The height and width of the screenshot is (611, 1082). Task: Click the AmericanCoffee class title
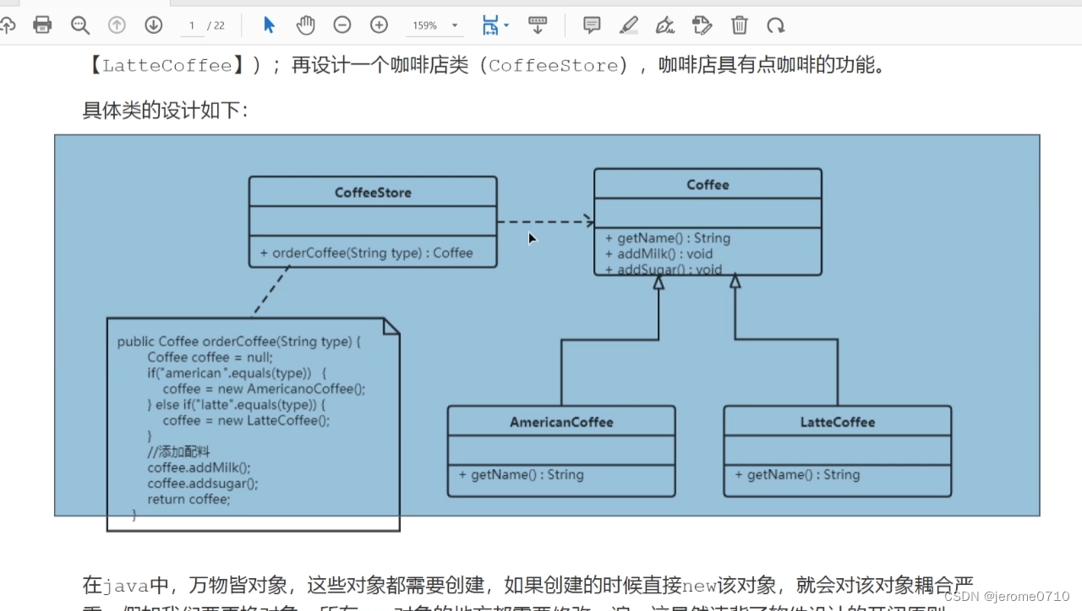point(561,422)
